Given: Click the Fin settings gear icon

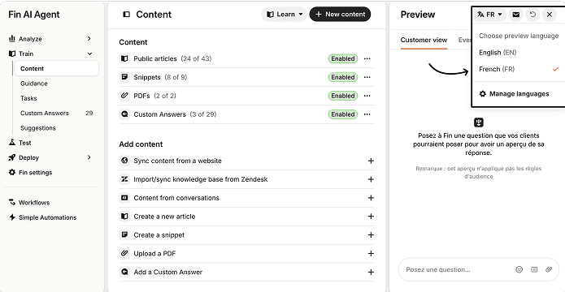Looking at the screenshot, I should tap(12, 172).
